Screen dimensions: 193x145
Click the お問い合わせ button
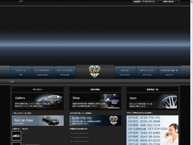click(168, 2)
